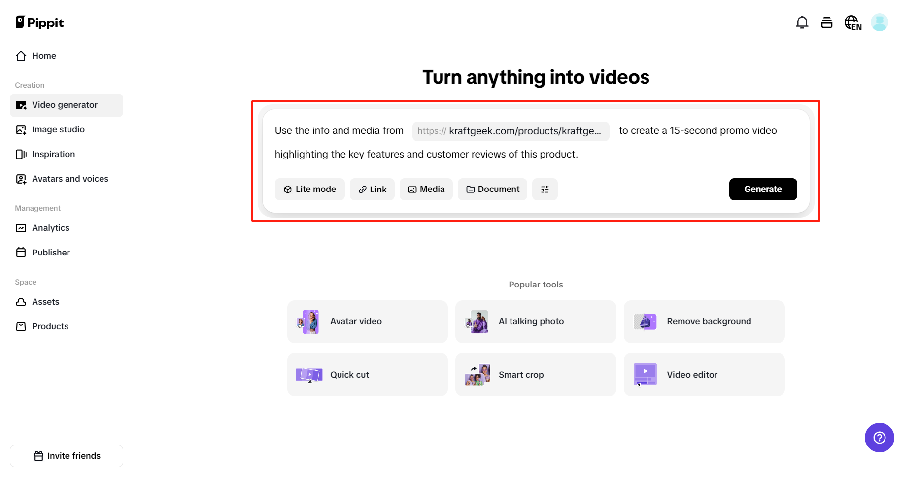Open Assets in the Space section
Screen dimensions: 919x477
[45, 302]
